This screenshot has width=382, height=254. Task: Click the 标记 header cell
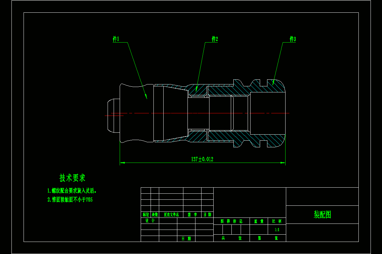coord(146,215)
